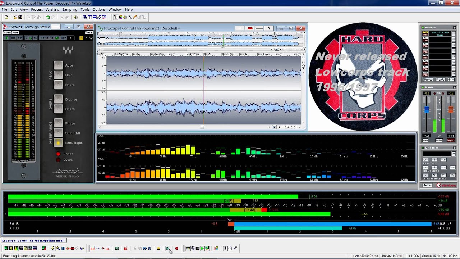The width and height of the screenshot is (460, 259).
Task: Click the fast-forward transport icon
Action: pyautogui.click(x=145, y=248)
